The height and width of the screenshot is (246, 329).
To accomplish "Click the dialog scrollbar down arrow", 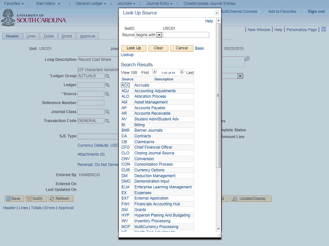I will click(x=218, y=229).
